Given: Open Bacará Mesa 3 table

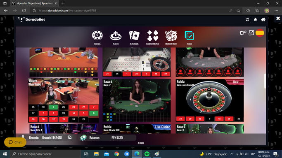Looking at the screenshot, I should pyautogui.click(x=210, y=129).
